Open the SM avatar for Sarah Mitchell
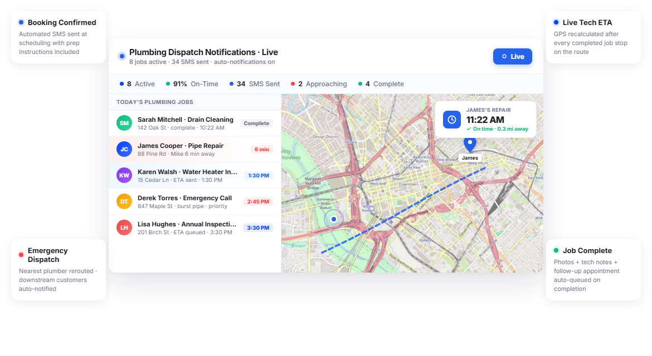 tap(124, 123)
